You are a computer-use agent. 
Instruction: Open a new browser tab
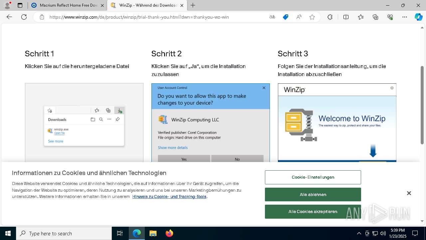[193, 5]
